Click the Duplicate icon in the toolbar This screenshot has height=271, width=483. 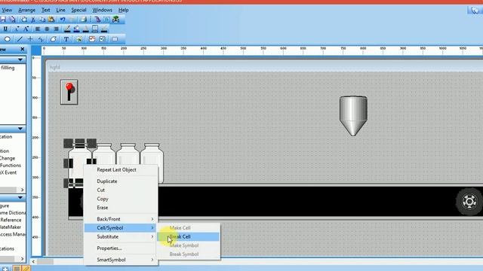pyautogui.click(x=23, y=20)
